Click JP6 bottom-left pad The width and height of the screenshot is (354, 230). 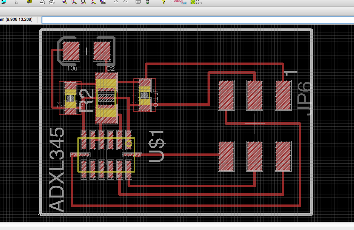pos(226,156)
